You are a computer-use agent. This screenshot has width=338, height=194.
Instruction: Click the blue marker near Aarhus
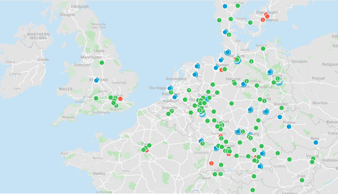[x=225, y=6]
